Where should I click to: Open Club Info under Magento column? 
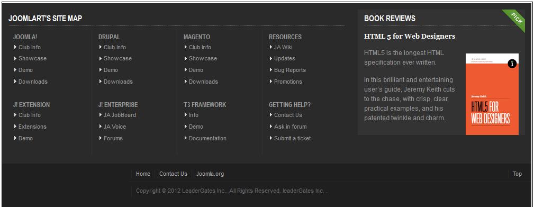[x=200, y=47]
